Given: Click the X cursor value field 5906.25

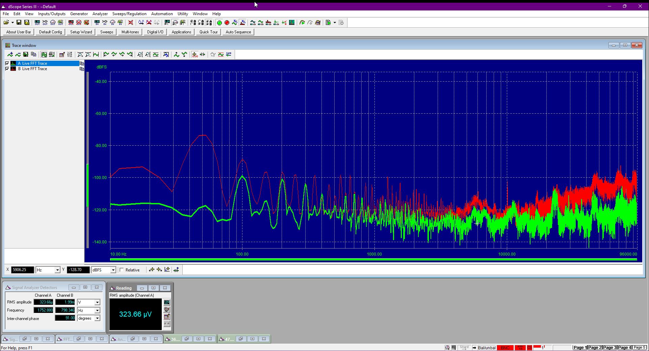Looking at the screenshot, I should point(23,270).
